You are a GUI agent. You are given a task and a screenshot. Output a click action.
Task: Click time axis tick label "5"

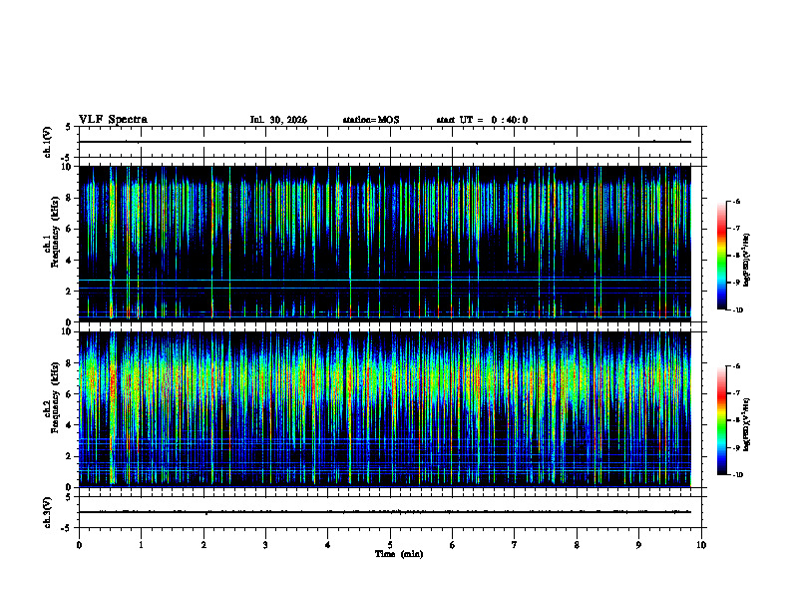pos(390,545)
